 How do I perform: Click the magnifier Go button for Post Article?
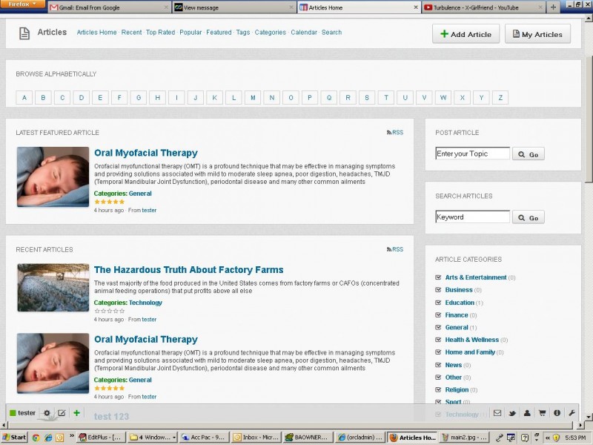tap(529, 154)
